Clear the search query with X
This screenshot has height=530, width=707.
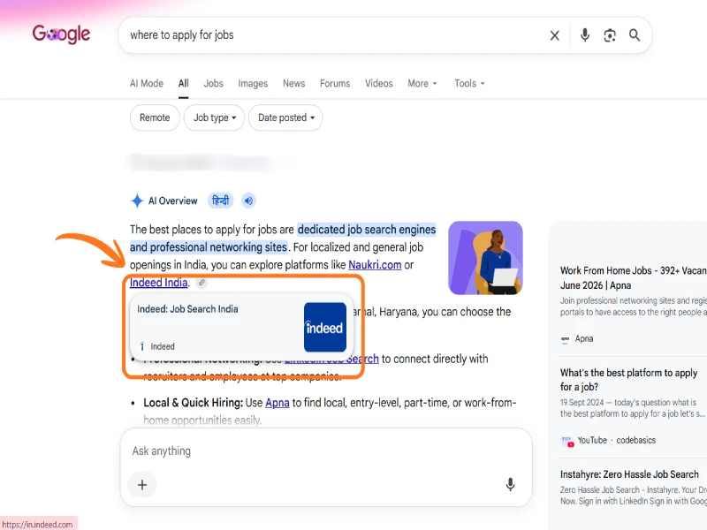[555, 35]
